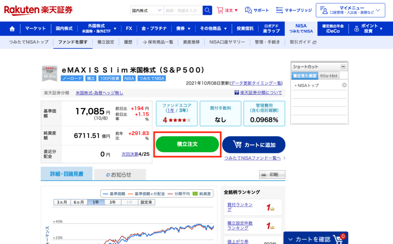Open the 国内株式 search category dropdown
Screen dimensions: 393x244
(147, 10)
